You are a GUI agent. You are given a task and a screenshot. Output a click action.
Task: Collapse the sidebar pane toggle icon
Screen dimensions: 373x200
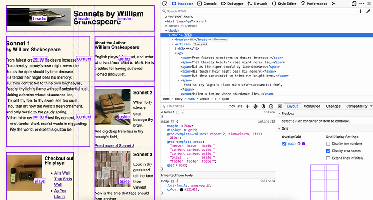click(280, 106)
